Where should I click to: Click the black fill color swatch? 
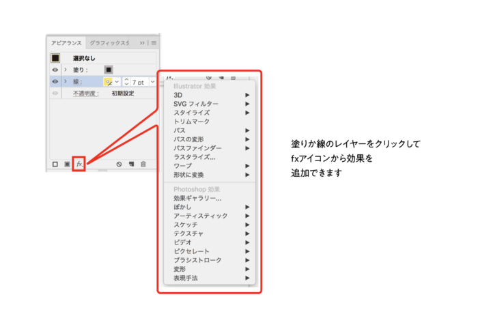[109, 70]
